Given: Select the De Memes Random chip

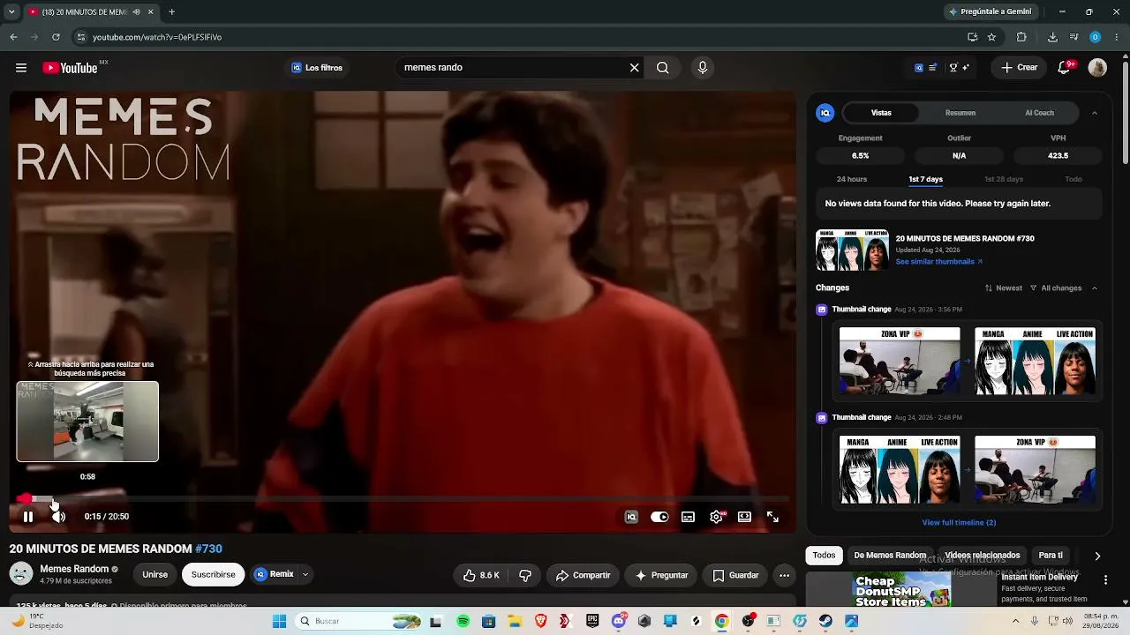Looking at the screenshot, I should tap(890, 556).
